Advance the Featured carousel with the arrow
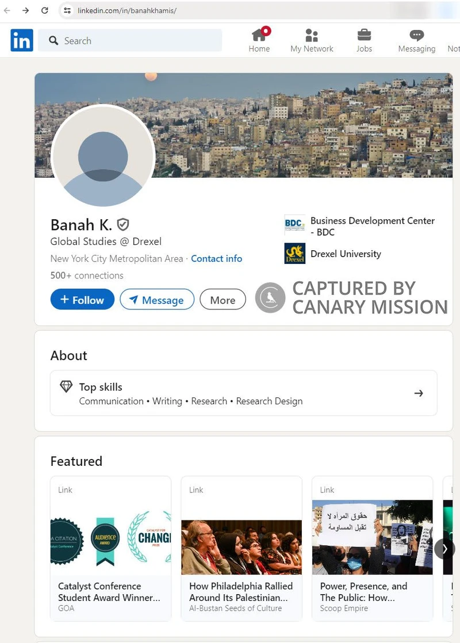Viewport: 460px width, 643px height. (x=444, y=549)
